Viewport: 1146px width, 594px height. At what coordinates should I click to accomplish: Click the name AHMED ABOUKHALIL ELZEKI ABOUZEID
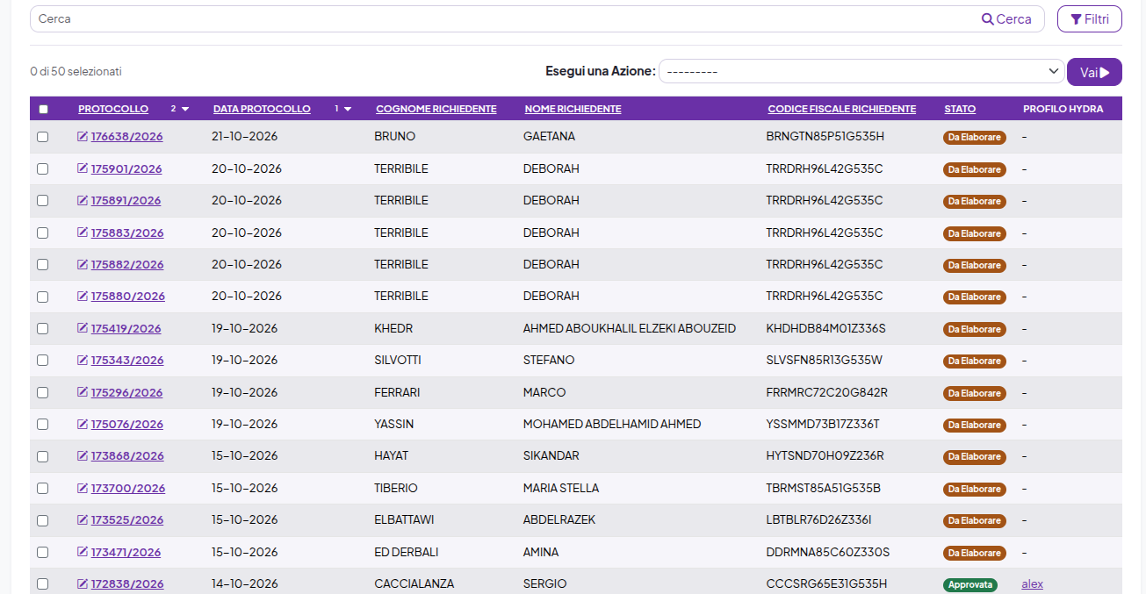630,328
